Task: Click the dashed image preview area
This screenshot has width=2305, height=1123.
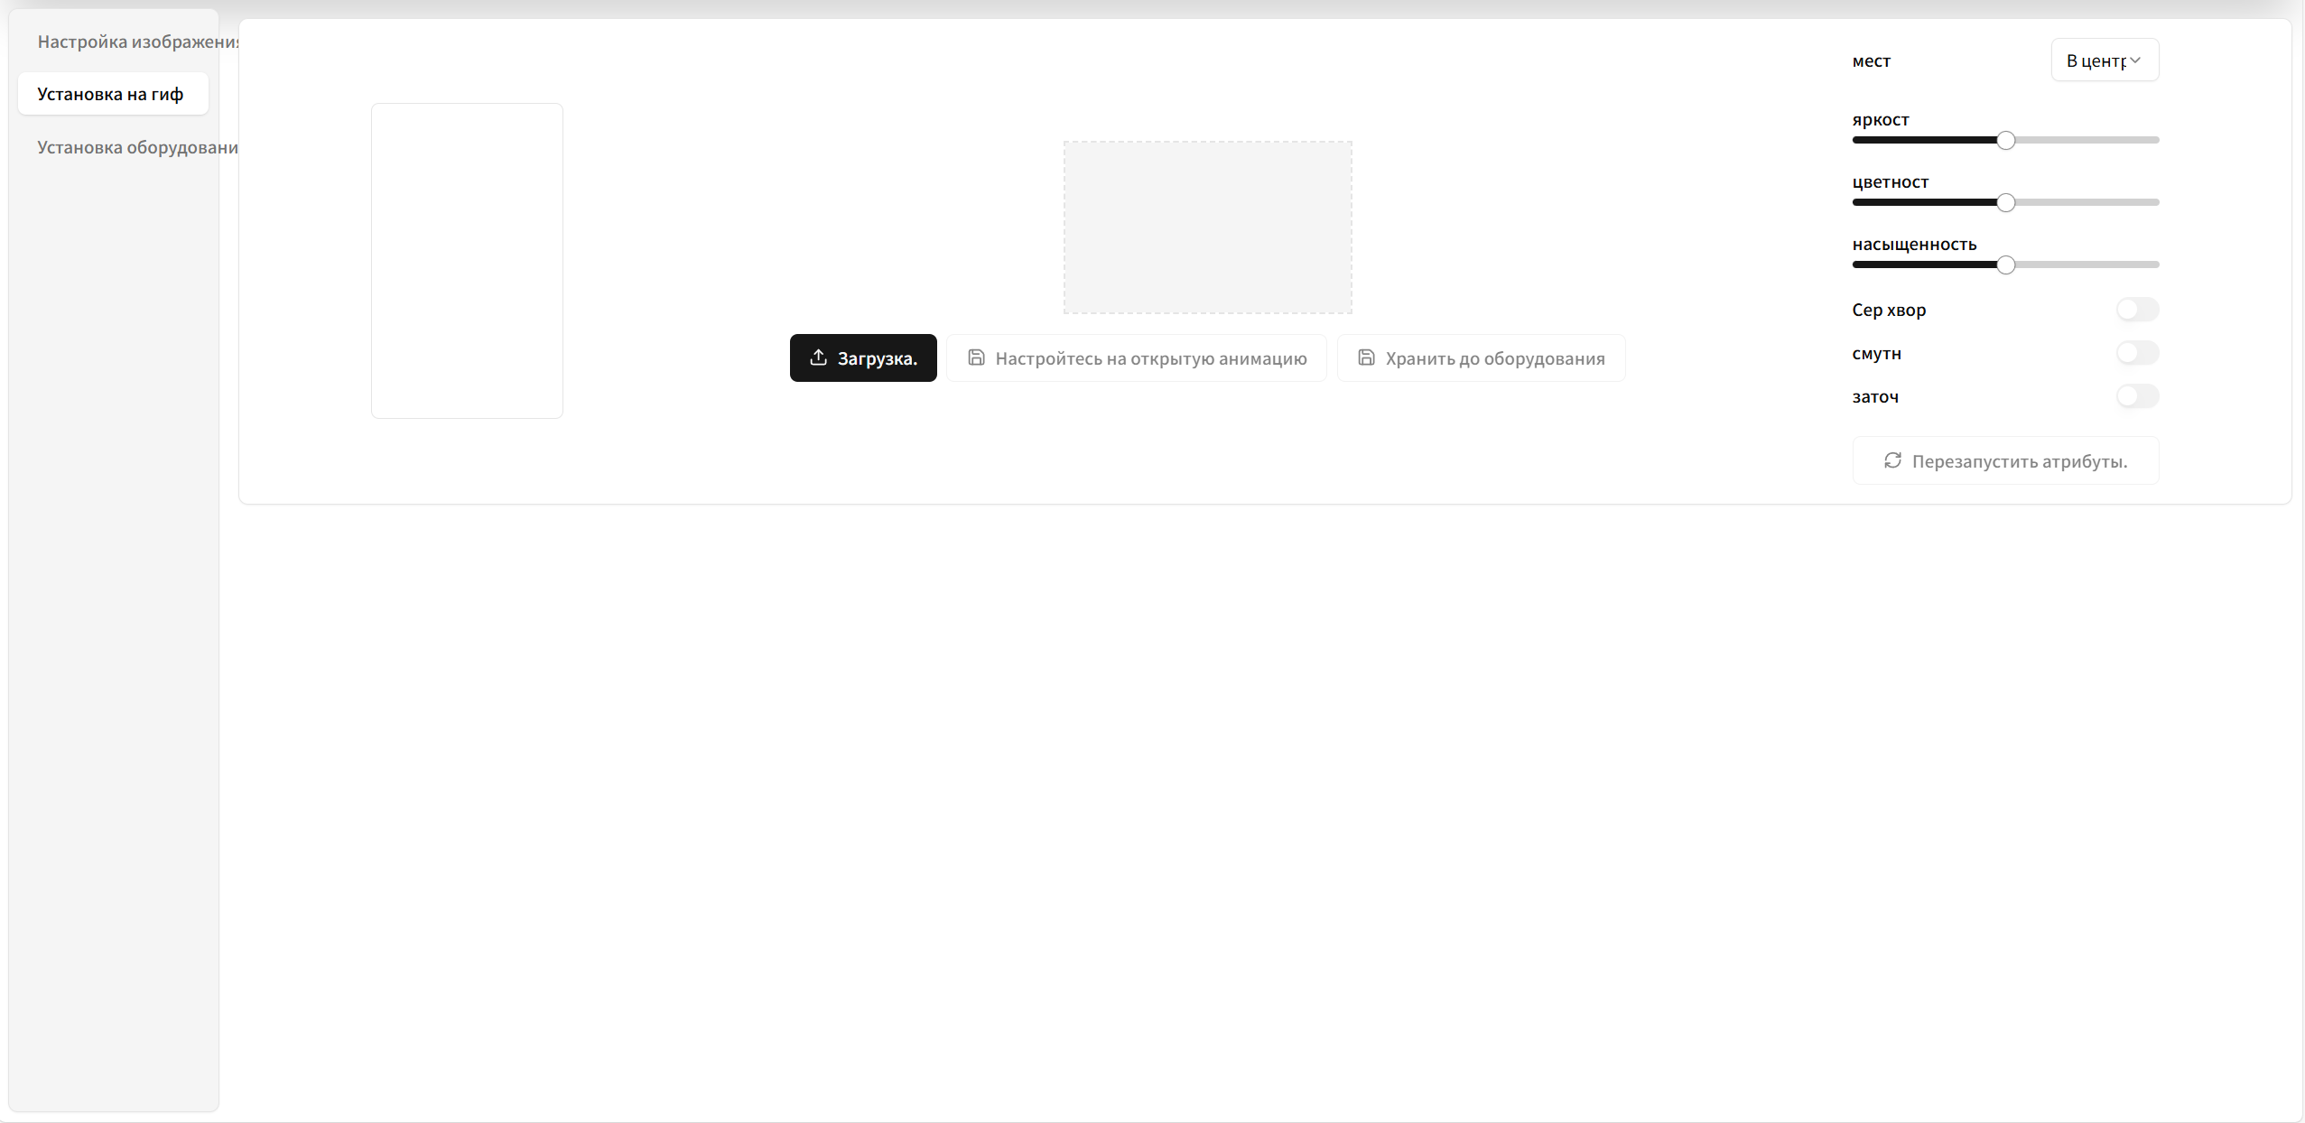Action: [1207, 227]
